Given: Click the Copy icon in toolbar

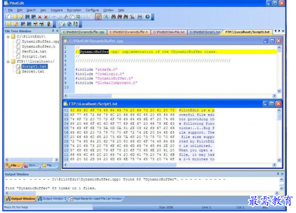Looking at the screenshot, I should point(72,17).
